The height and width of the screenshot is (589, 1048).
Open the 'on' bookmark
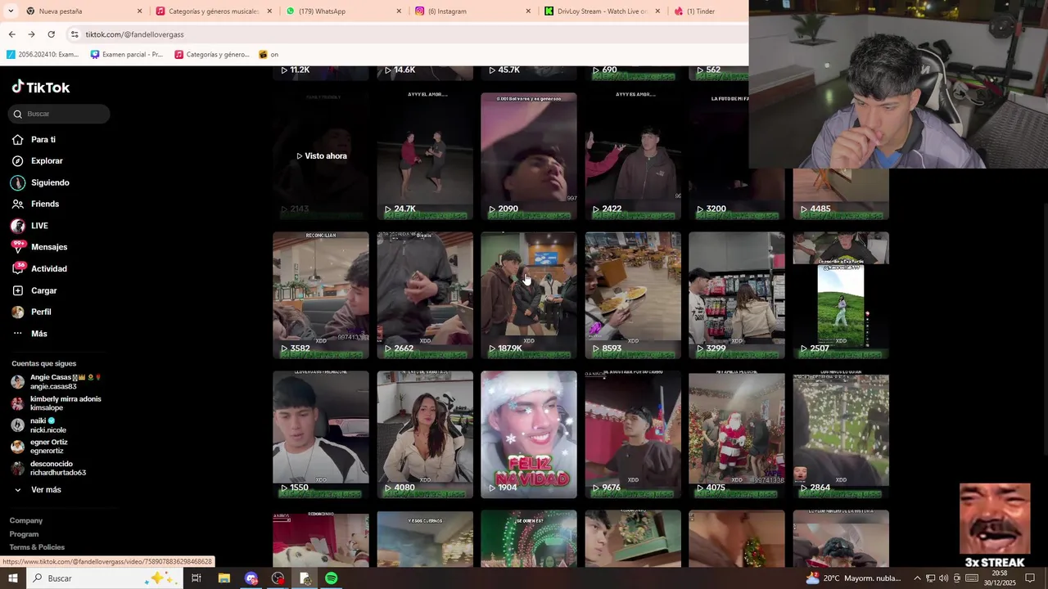(269, 55)
